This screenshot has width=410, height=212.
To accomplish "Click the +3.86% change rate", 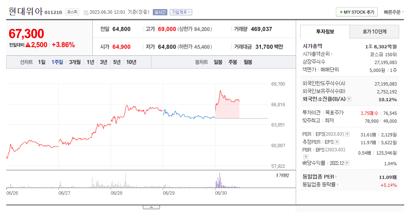I will tap(63, 45).
